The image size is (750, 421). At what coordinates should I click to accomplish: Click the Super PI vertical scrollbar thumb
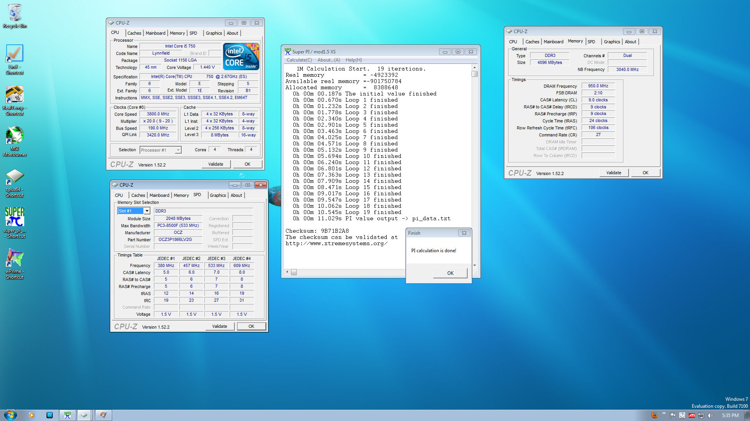pyautogui.click(x=475, y=74)
